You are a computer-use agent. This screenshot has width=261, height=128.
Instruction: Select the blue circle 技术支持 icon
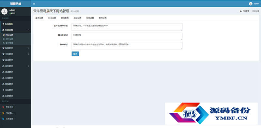[x=3, y=119]
